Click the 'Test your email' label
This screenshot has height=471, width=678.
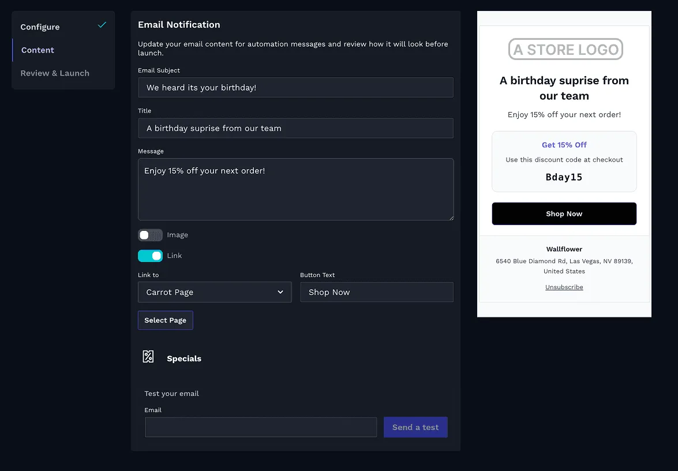pos(171,394)
